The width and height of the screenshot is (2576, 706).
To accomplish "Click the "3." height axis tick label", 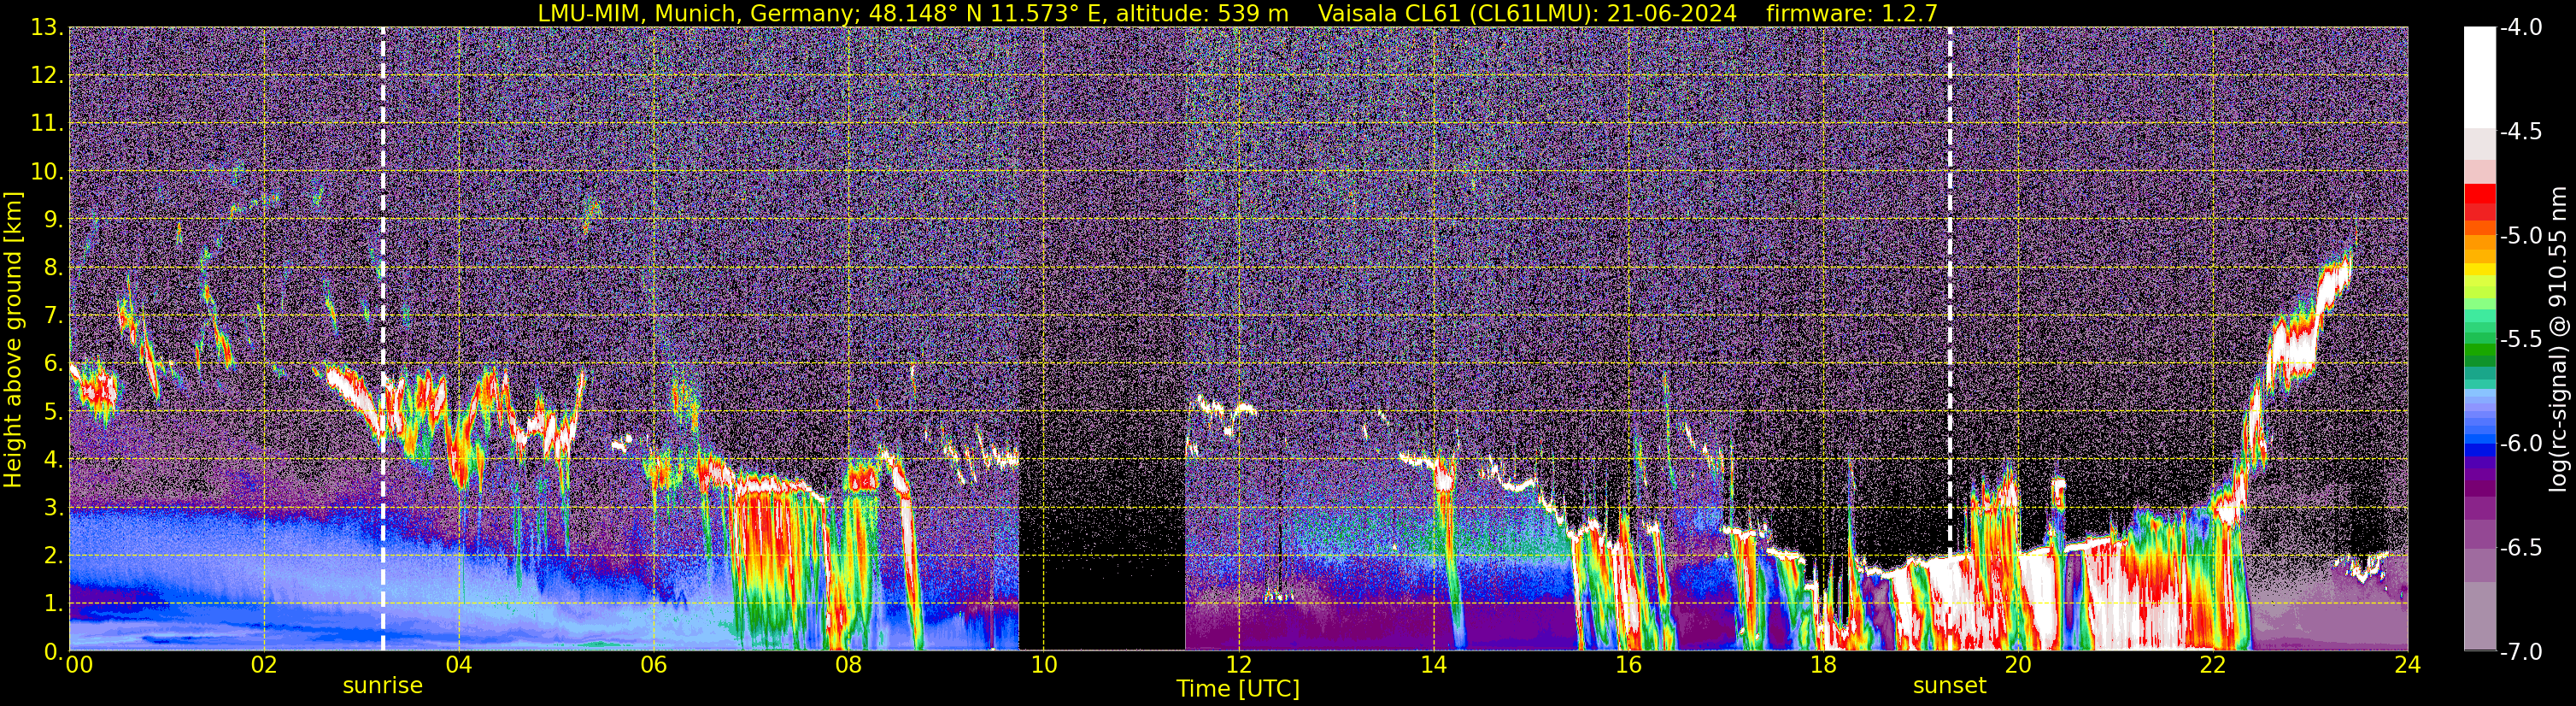I will click(53, 508).
